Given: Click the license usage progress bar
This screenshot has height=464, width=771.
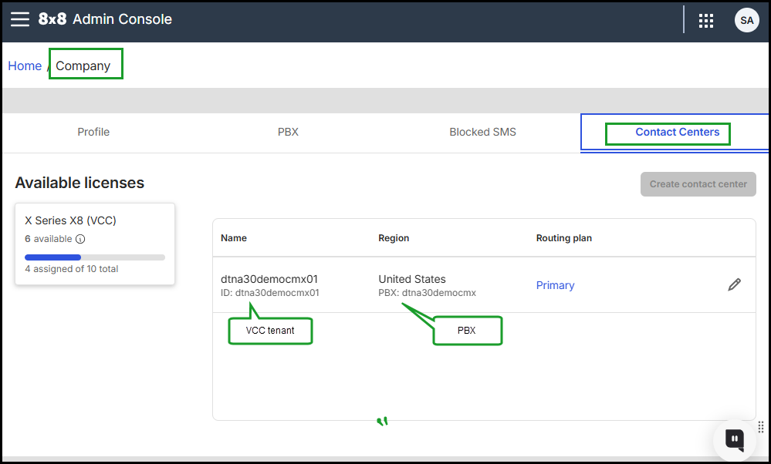Looking at the screenshot, I should point(94,257).
